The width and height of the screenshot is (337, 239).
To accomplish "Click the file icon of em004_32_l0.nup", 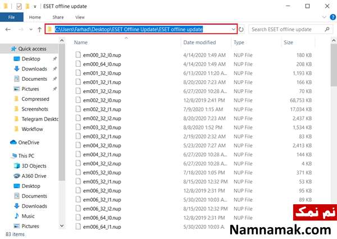I will coord(78,145).
